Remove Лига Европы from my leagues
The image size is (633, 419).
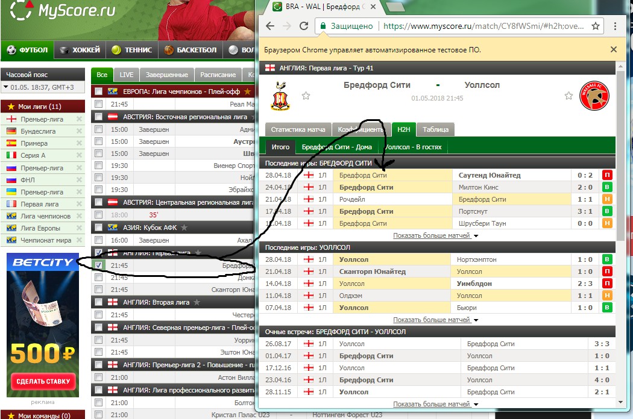pos(79,228)
